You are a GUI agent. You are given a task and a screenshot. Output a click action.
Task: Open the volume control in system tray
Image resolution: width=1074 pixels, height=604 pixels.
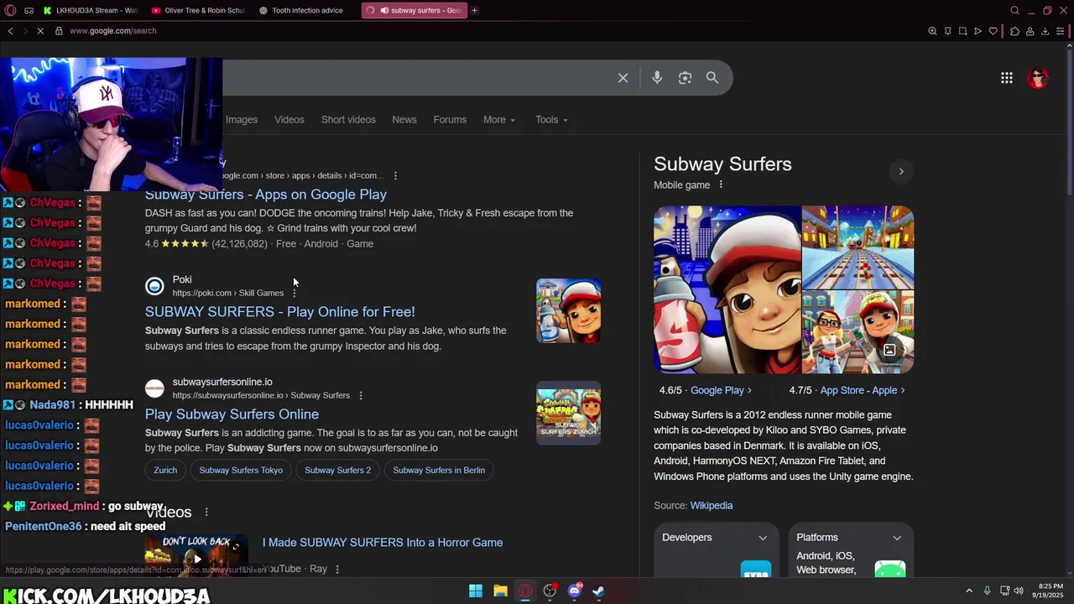pyautogui.click(x=1019, y=591)
